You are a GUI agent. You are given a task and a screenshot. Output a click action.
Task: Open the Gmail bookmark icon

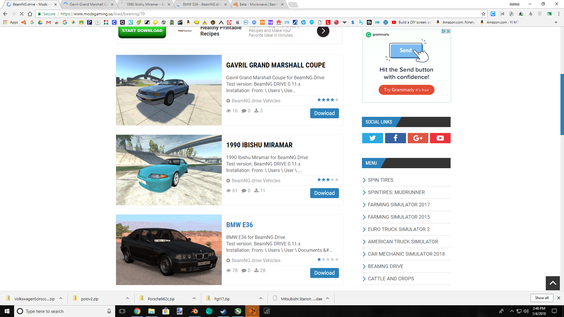coord(48,22)
